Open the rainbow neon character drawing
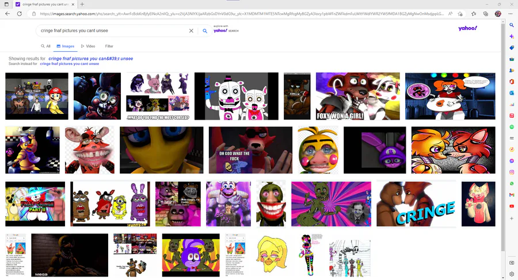518x280 pixels. click(x=311, y=255)
